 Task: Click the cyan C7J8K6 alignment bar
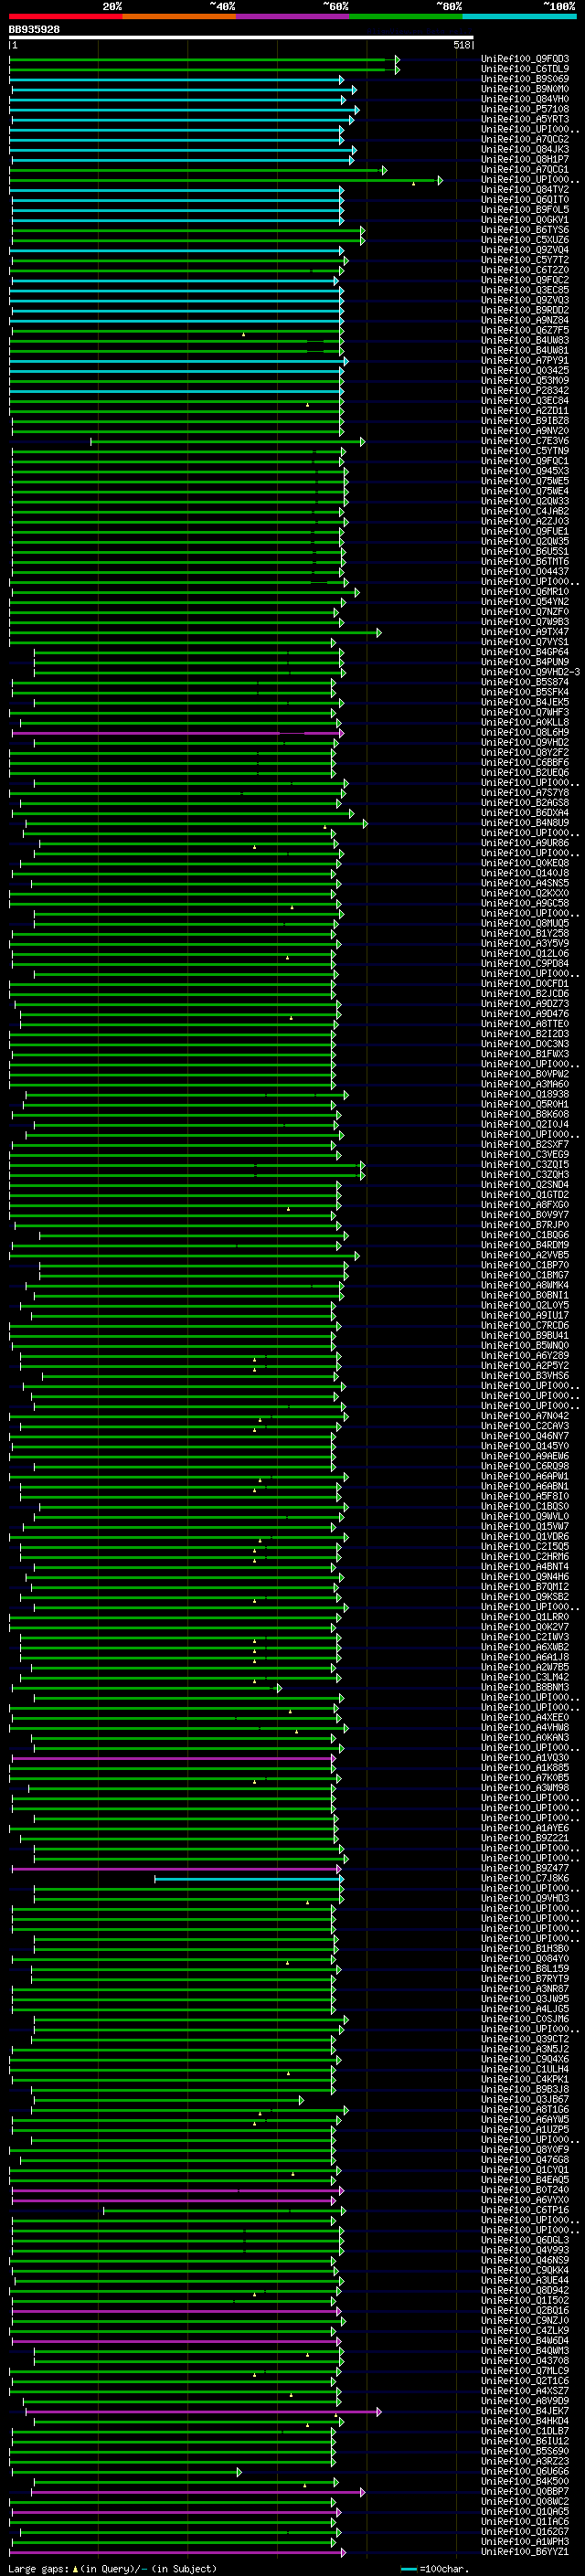(x=248, y=1879)
